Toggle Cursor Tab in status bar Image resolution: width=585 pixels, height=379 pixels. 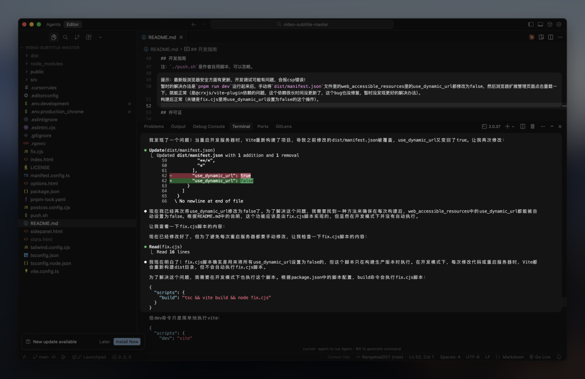click(x=339, y=357)
